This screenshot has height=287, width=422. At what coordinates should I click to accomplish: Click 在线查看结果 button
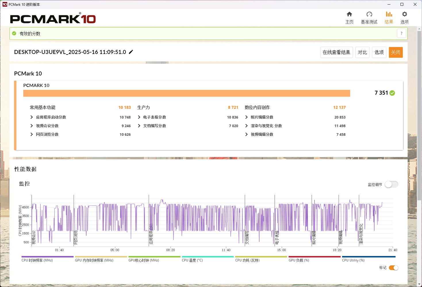(x=336, y=52)
